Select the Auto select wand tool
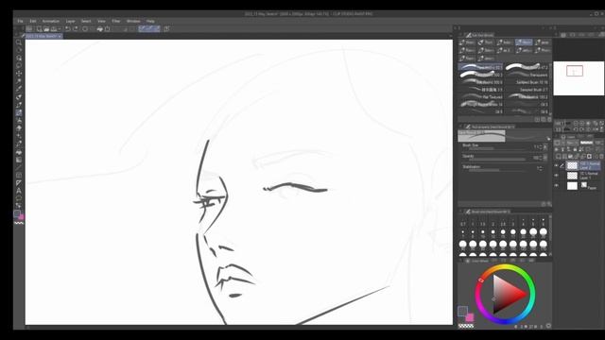This screenshot has height=340, width=605. [x=19, y=81]
